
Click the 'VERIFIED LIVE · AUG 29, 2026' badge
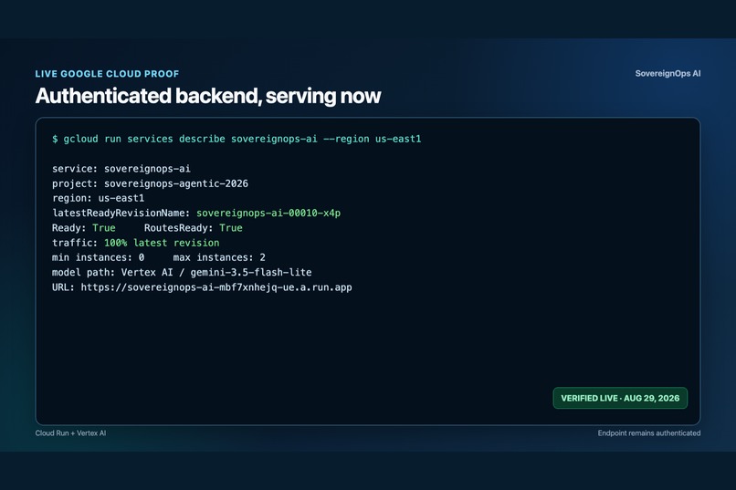coord(620,398)
